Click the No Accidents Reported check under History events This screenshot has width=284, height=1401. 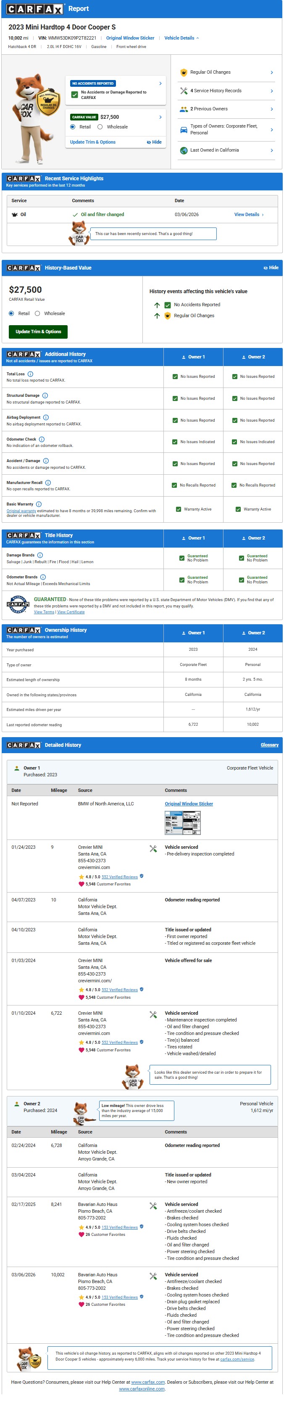click(x=168, y=305)
